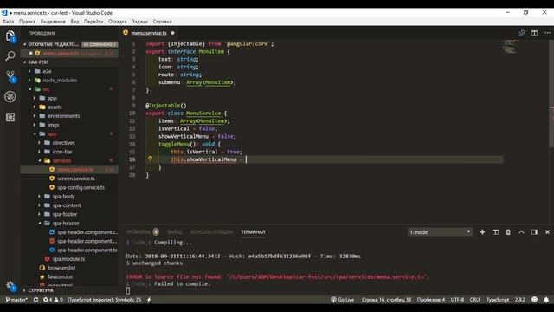Open the Debug view in activity bar

[x=10, y=96]
